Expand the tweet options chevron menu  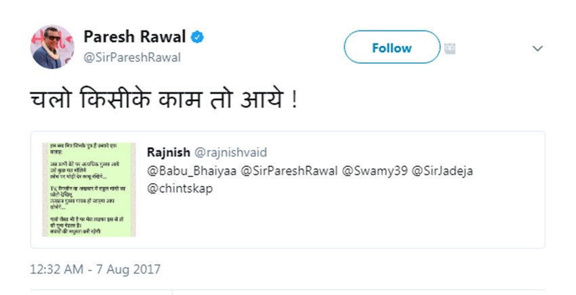click(x=537, y=49)
